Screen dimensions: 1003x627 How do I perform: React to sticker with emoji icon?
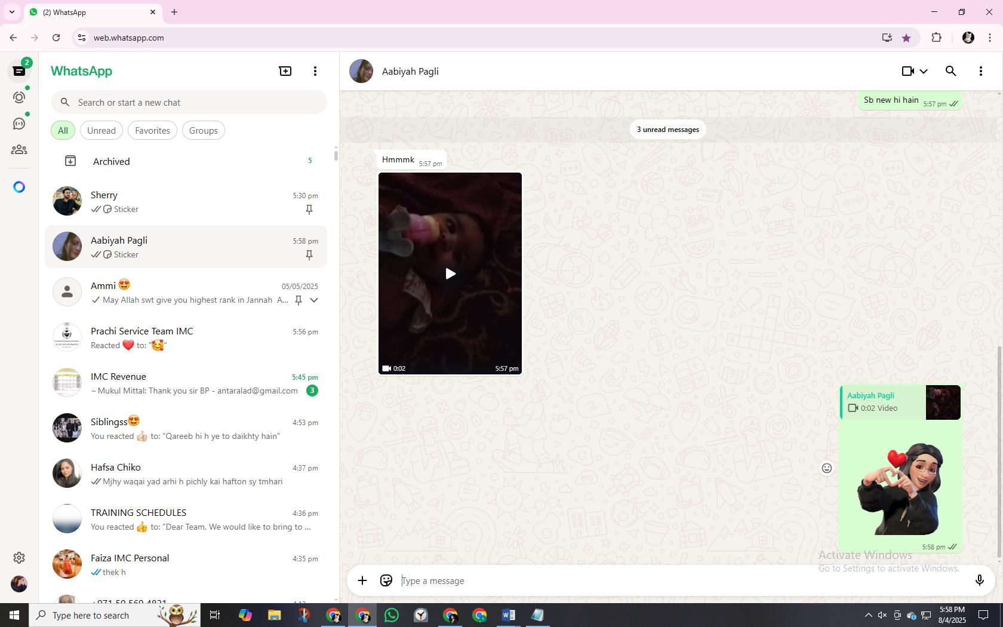[827, 468]
